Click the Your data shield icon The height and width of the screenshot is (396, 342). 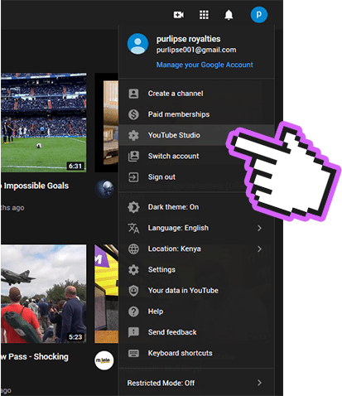click(133, 291)
